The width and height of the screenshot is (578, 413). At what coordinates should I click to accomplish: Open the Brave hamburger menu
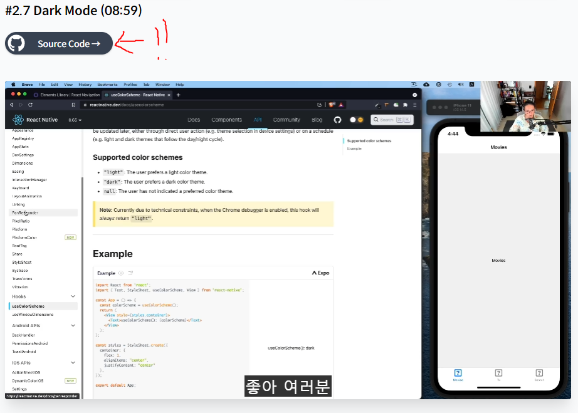(x=415, y=105)
